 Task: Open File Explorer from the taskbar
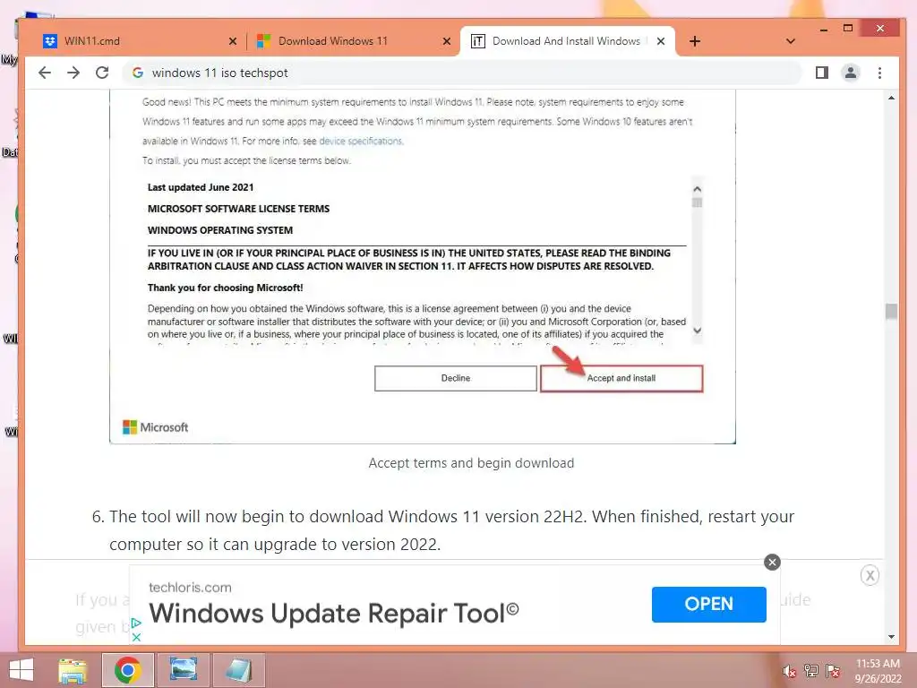coord(73,670)
